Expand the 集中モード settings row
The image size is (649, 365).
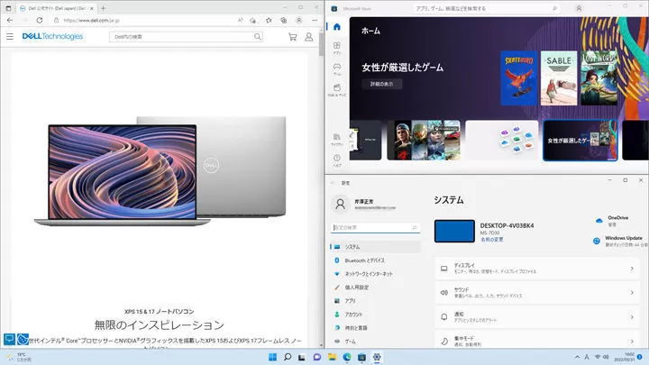[x=537, y=341]
